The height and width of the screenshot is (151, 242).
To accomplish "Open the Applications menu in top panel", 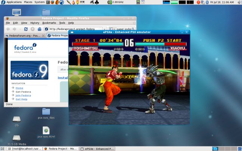I will coord(14,2).
